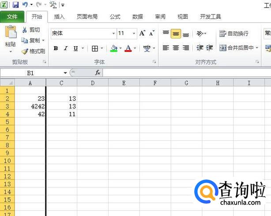Select the Format Painter brush

(25, 51)
